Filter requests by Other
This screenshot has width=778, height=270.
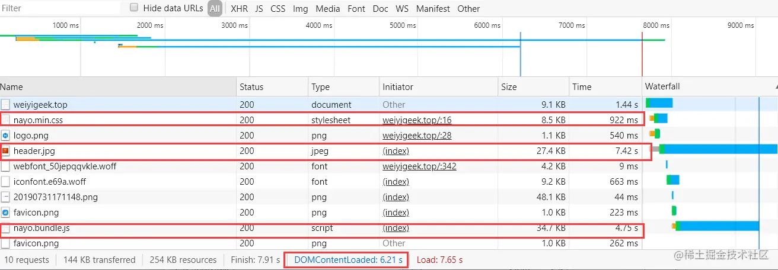tap(468, 8)
